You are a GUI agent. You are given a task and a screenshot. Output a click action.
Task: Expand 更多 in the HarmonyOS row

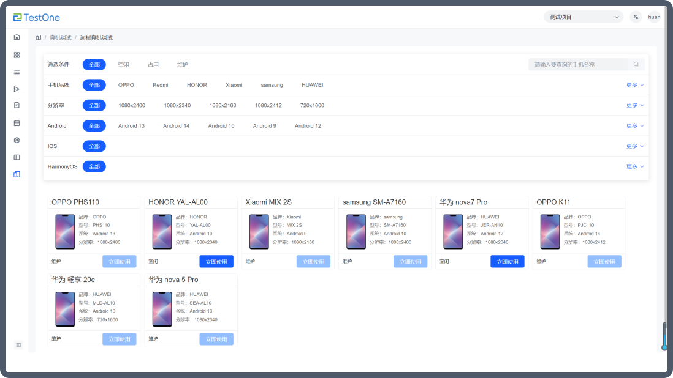click(635, 166)
